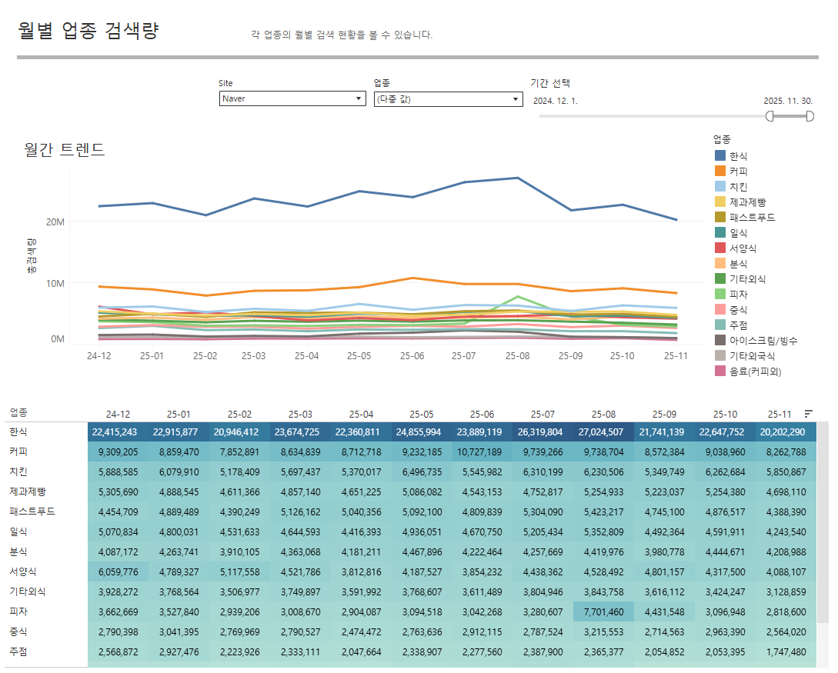The image size is (838, 673).
Task: Click the right handle of the date slider
Action: point(810,116)
